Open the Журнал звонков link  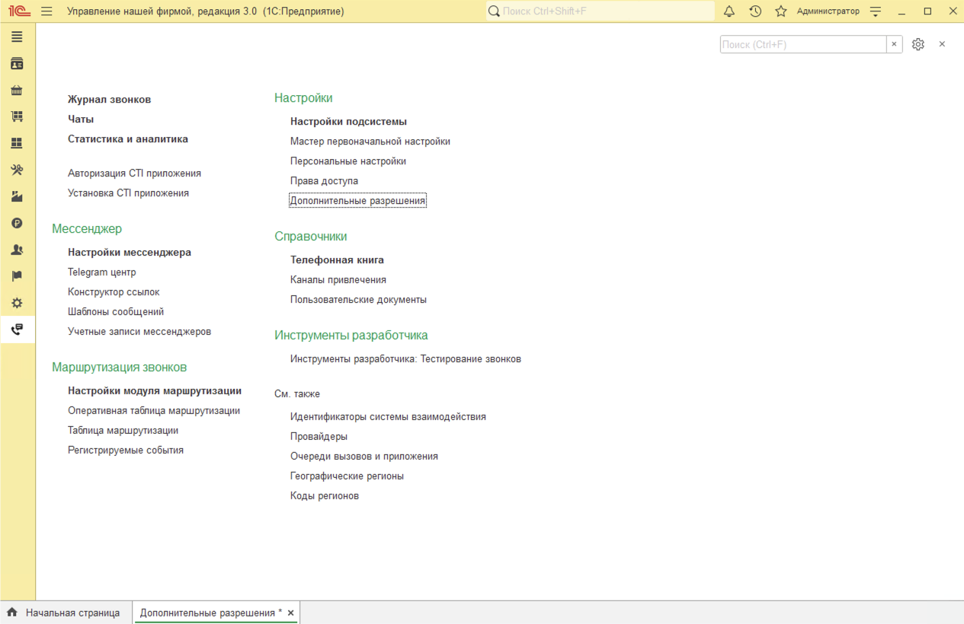[x=109, y=100]
